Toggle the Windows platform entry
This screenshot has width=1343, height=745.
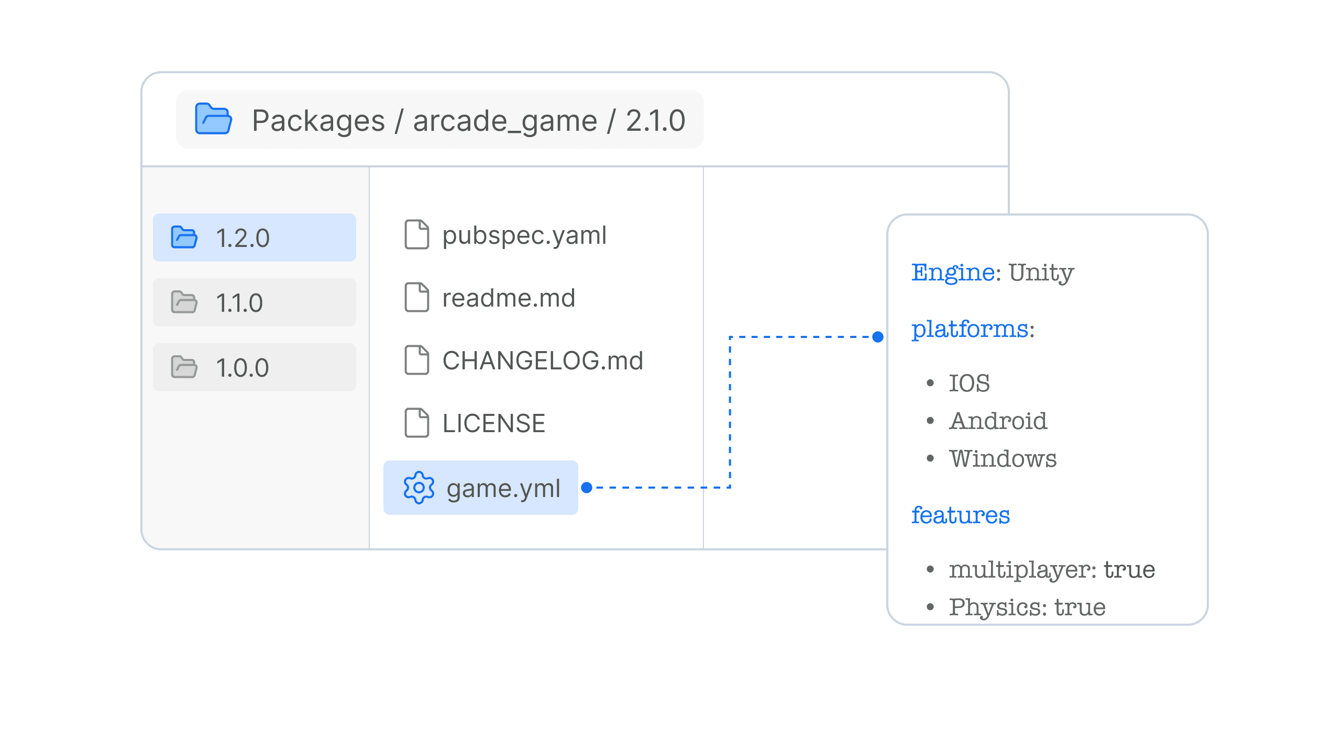[1003, 459]
